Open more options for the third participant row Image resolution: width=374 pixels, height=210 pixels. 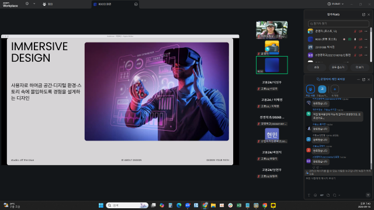pyautogui.click(x=366, y=47)
